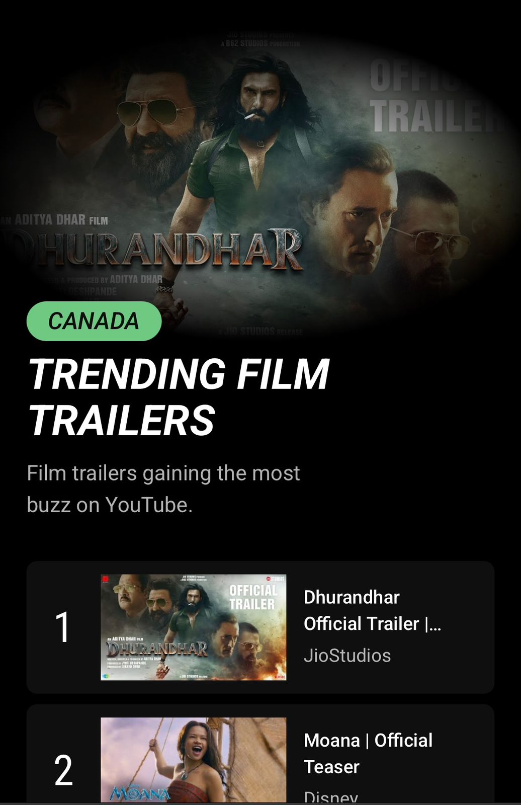Click the red Jio square logo on thumbnail
The height and width of the screenshot is (805, 521).
tap(105, 580)
